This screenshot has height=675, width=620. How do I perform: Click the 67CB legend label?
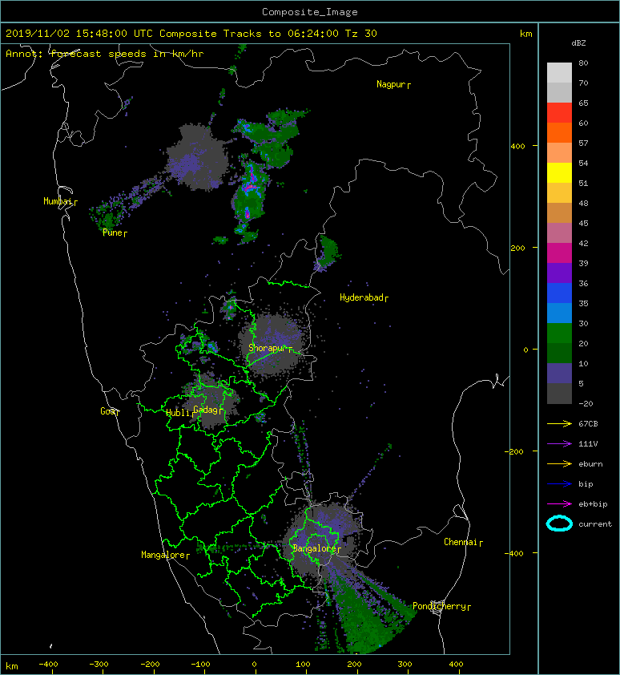coord(588,423)
